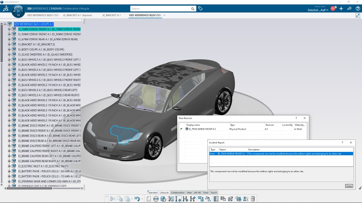The image size is (362, 203).
Task: Click the help button in New Revision dialog
Action: click(x=296, y=118)
